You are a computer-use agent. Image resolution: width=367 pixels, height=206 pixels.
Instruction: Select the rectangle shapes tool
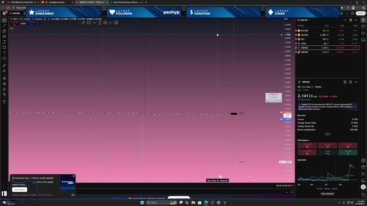(4, 47)
